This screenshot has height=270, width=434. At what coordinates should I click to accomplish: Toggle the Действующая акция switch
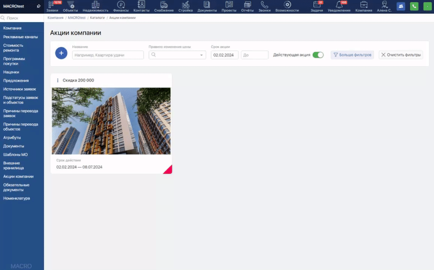tap(318, 55)
